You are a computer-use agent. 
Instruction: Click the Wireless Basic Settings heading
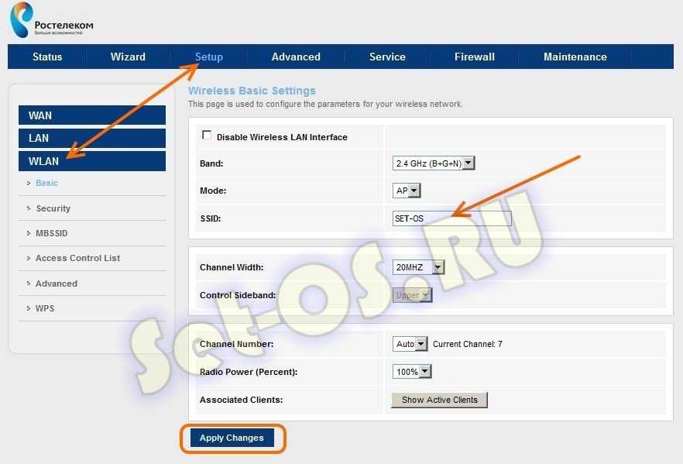pyautogui.click(x=252, y=91)
